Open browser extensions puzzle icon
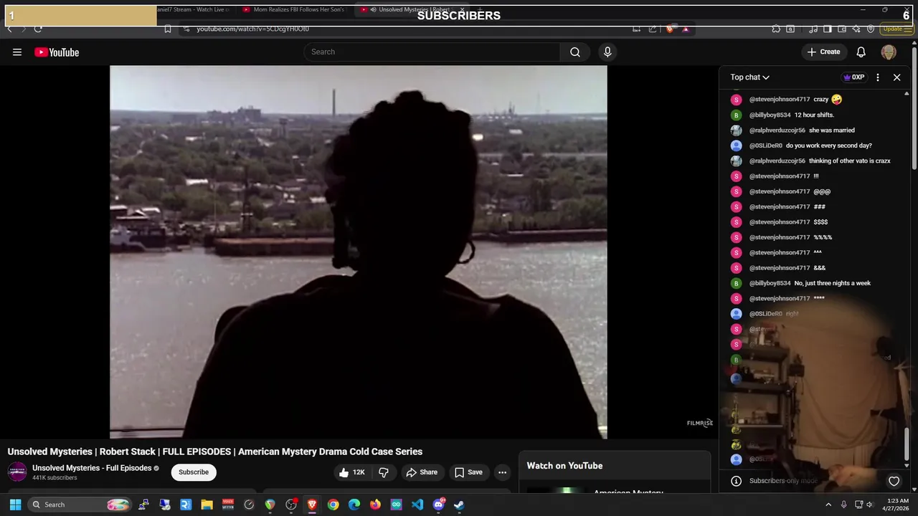The width and height of the screenshot is (918, 516). [x=776, y=29]
